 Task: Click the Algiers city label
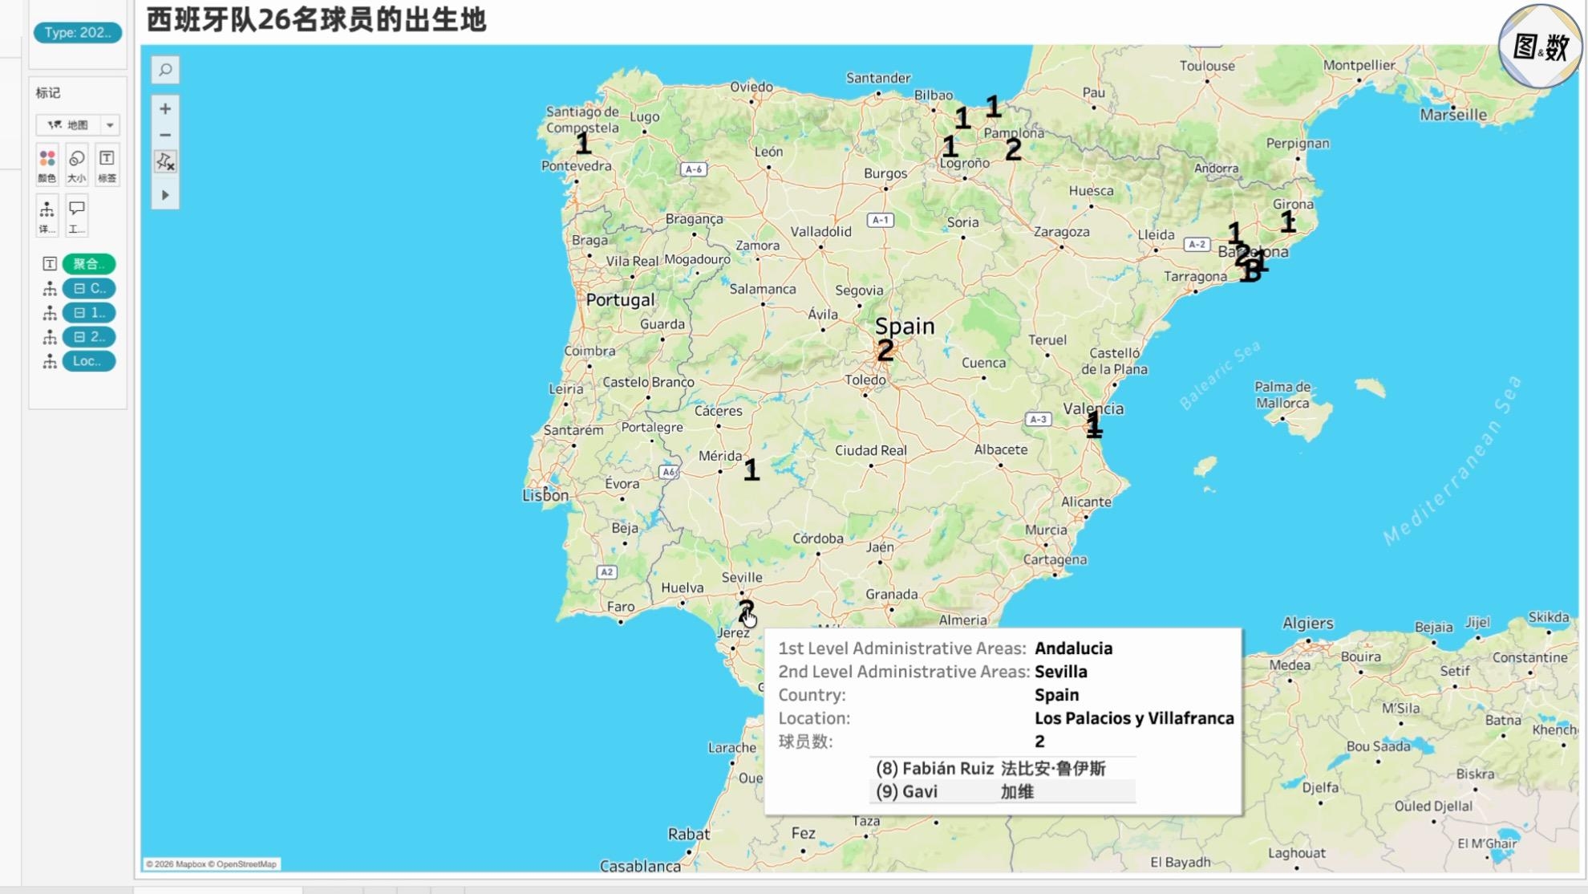point(1308,624)
